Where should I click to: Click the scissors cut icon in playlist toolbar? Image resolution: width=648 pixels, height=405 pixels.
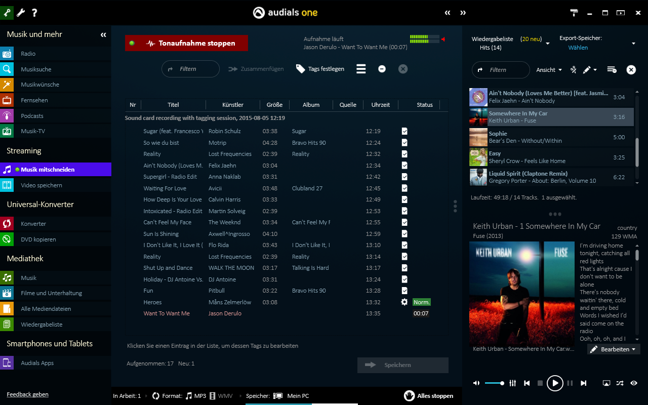click(x=574, y=70)
